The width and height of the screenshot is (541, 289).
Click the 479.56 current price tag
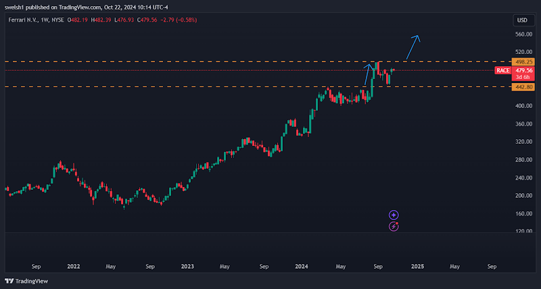[x=523, y=70]
